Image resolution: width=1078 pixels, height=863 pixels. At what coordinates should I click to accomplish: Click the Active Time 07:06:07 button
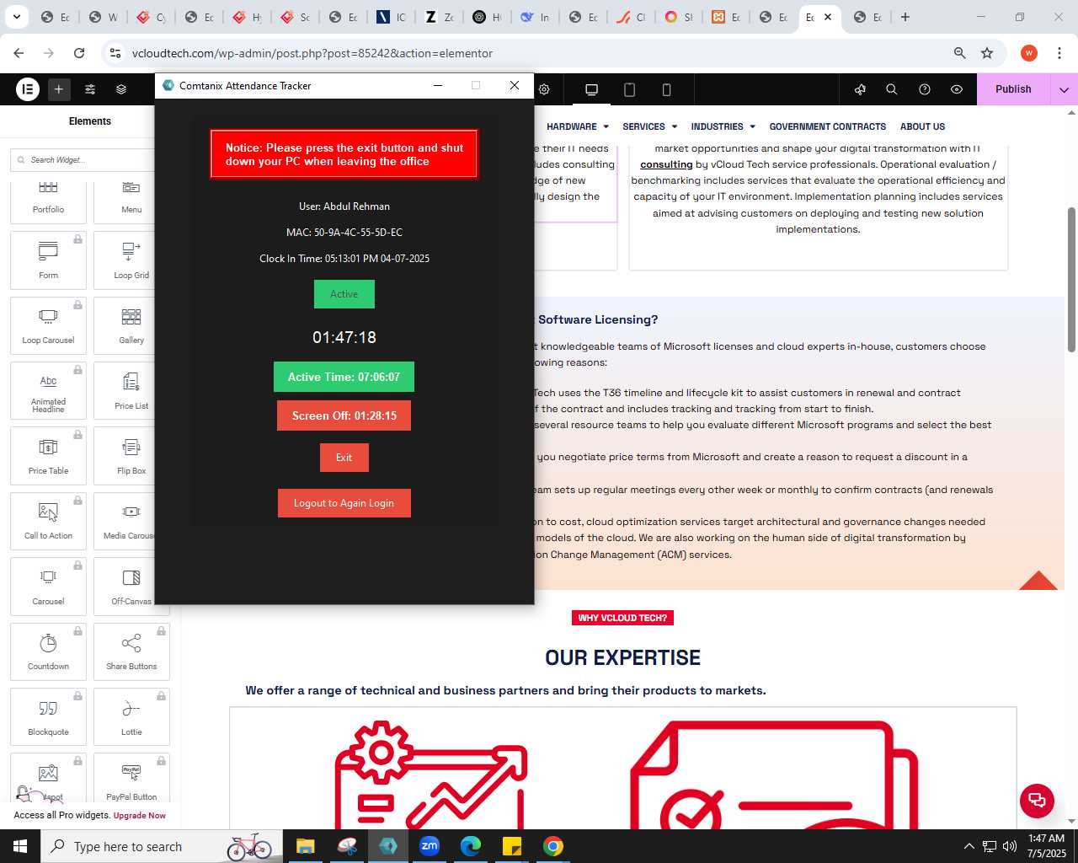(344, 377)
